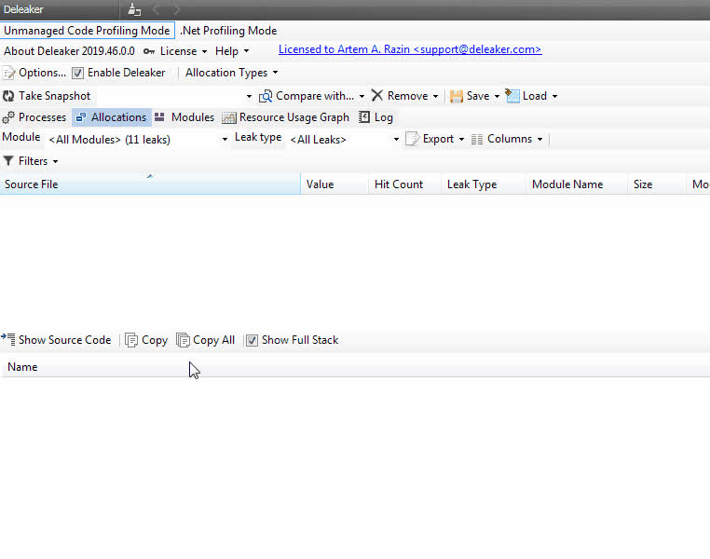Viewport: 710px width, 559px height.
Task: Toggle the Enable Deleaker checkbox
Action: point(78,73)
